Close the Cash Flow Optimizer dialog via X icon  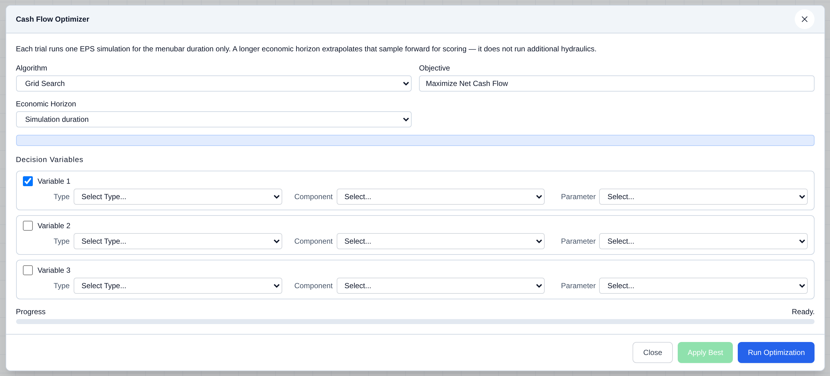[804, 19]
